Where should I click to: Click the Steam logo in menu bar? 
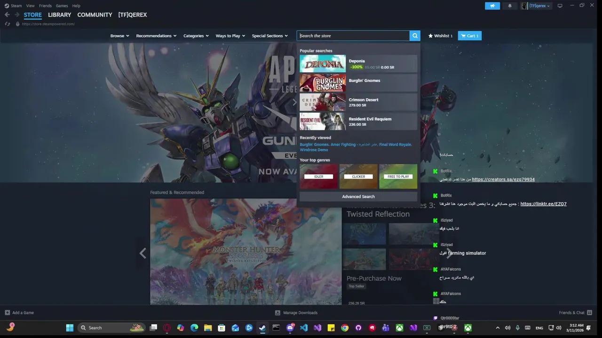click(7, 6)
